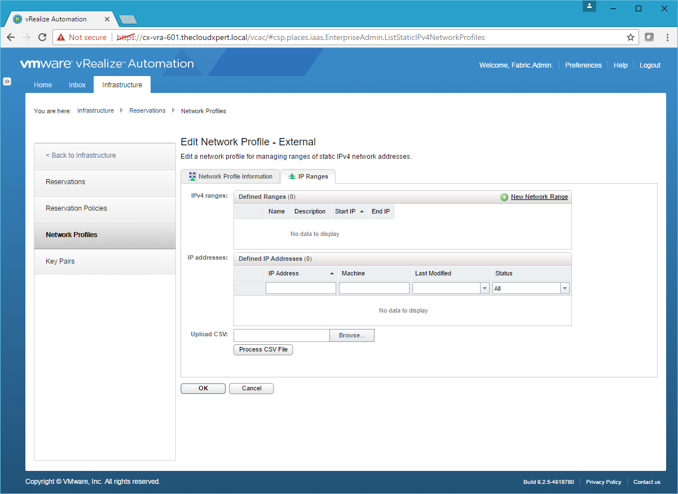Open Chrome's three-dot menu
Screen dimensions: 678x494
(x=667, y=38)
